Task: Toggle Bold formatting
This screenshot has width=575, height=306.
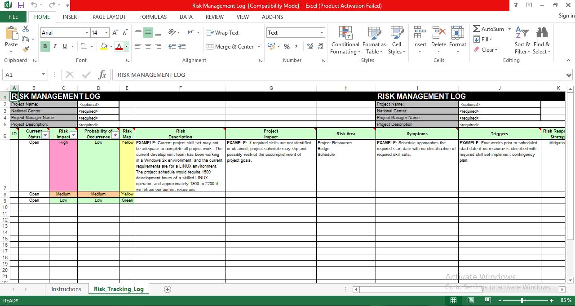Action: (45, 46)
